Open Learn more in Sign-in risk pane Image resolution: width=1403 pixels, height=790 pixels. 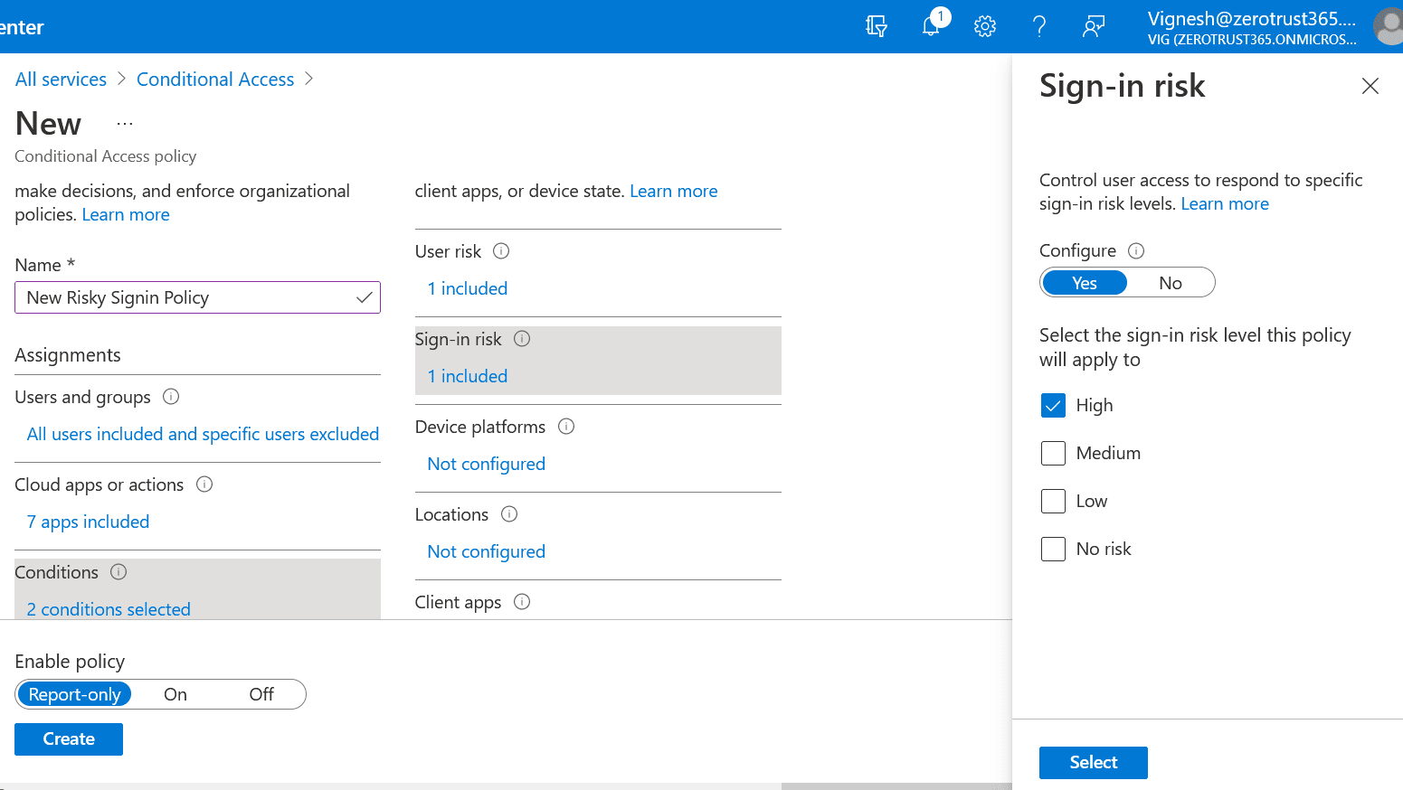1225,203
